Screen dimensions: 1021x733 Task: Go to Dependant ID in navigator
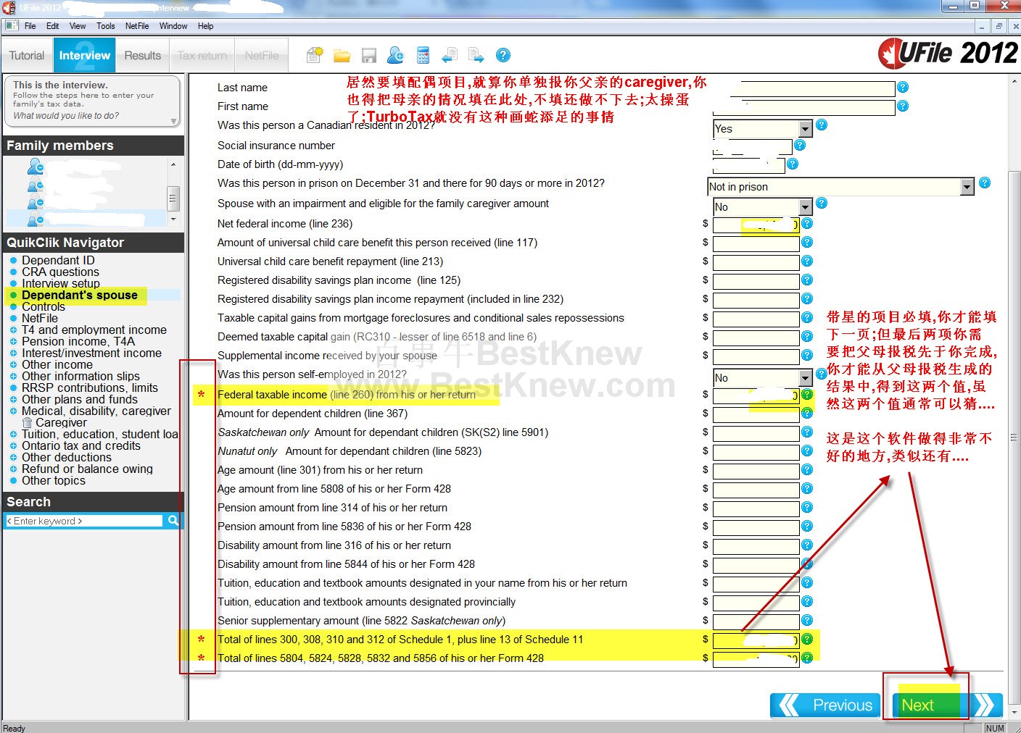pos(58,261)
